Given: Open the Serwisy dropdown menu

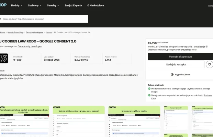Looking at the screenshot, I should point(53,5).
